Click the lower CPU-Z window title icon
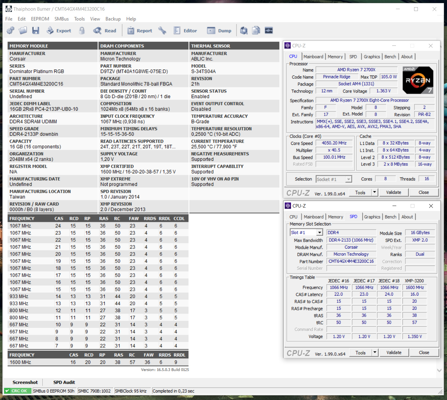The height and width of the screenshot is (400, 447). [288, 206]
